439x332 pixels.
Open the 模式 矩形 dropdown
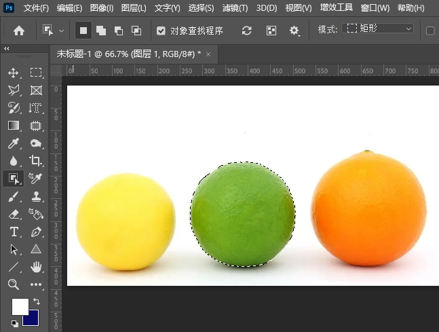coord(378,29)
